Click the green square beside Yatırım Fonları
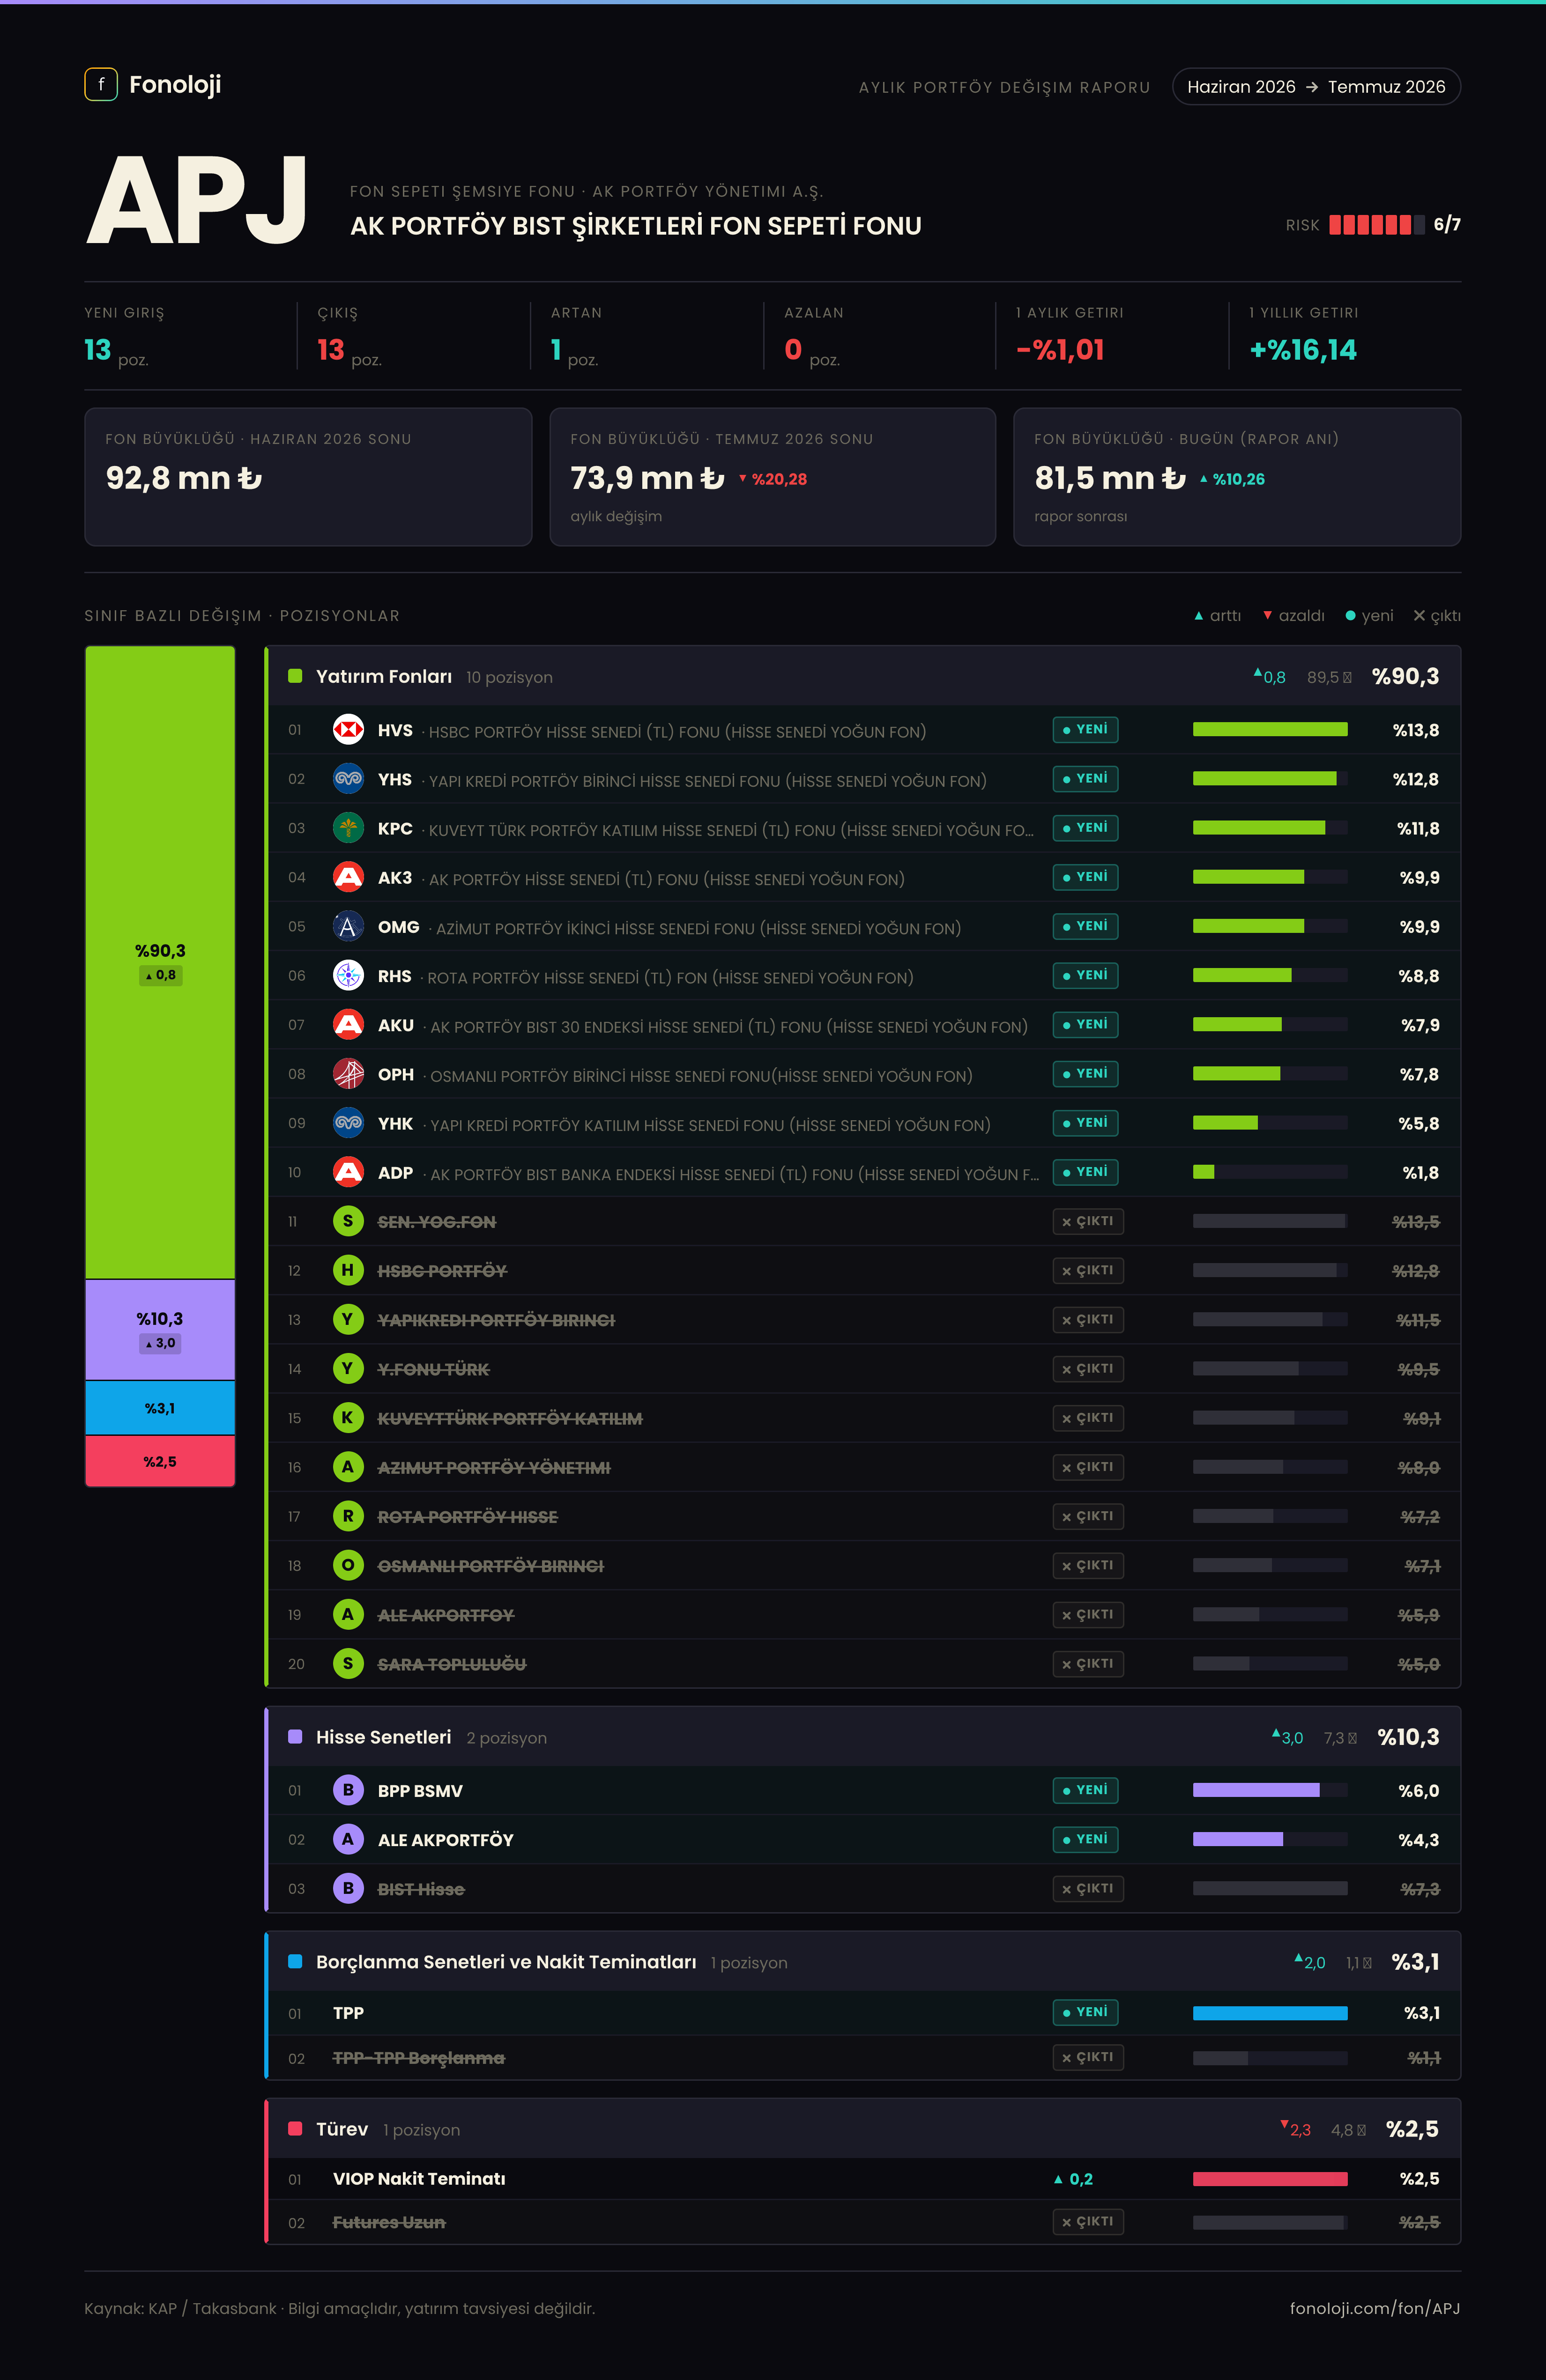 [x=295, y=676]
